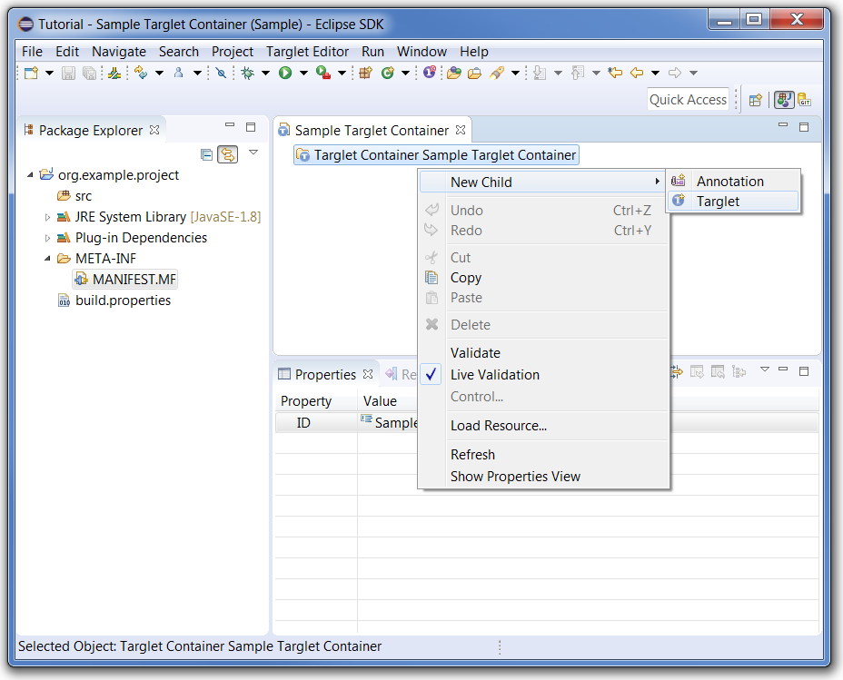
Task: Collapse the META-INF folder
Action: [x=47, y=259]
